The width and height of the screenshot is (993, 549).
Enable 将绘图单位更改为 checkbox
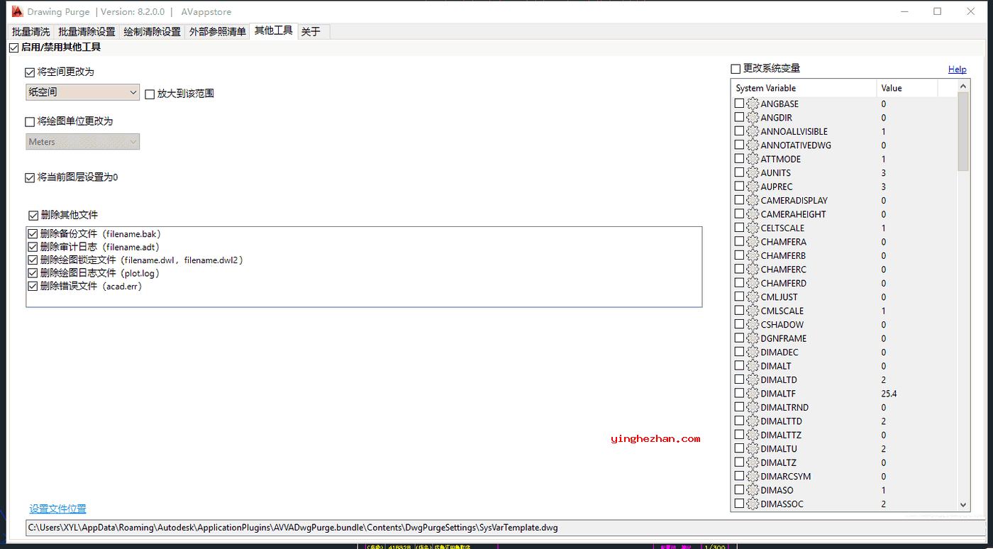click(x=30, y=121)
